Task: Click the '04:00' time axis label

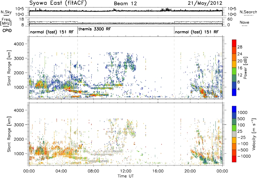Action: 61,171
